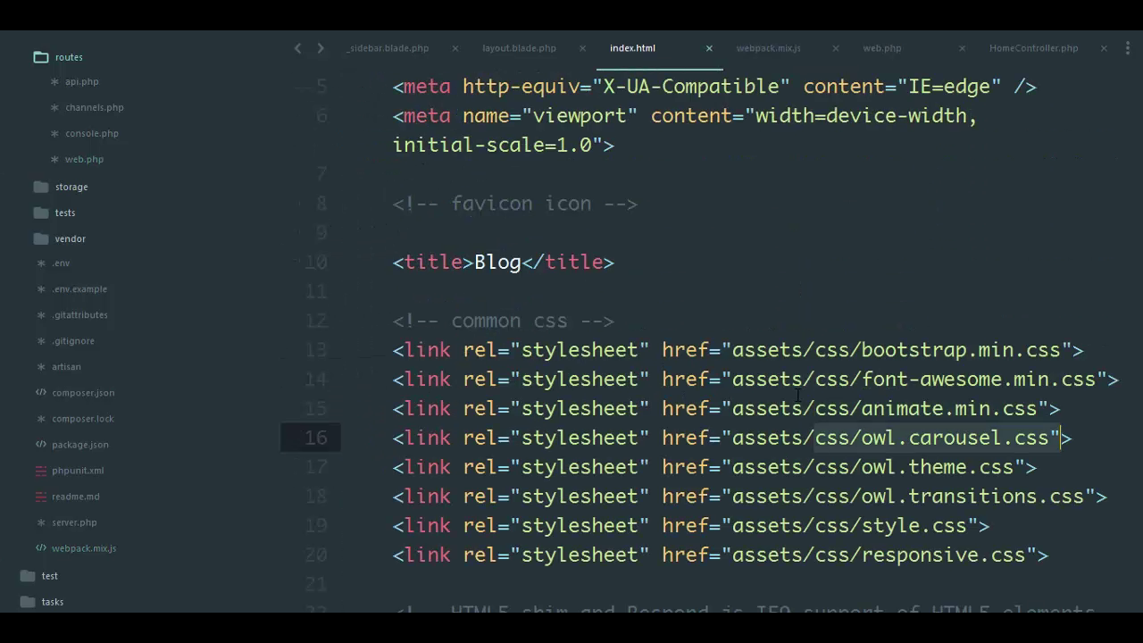Switch to HomeController.php tab
This screenshot has height=643, width=1143.
(1033, 48)
